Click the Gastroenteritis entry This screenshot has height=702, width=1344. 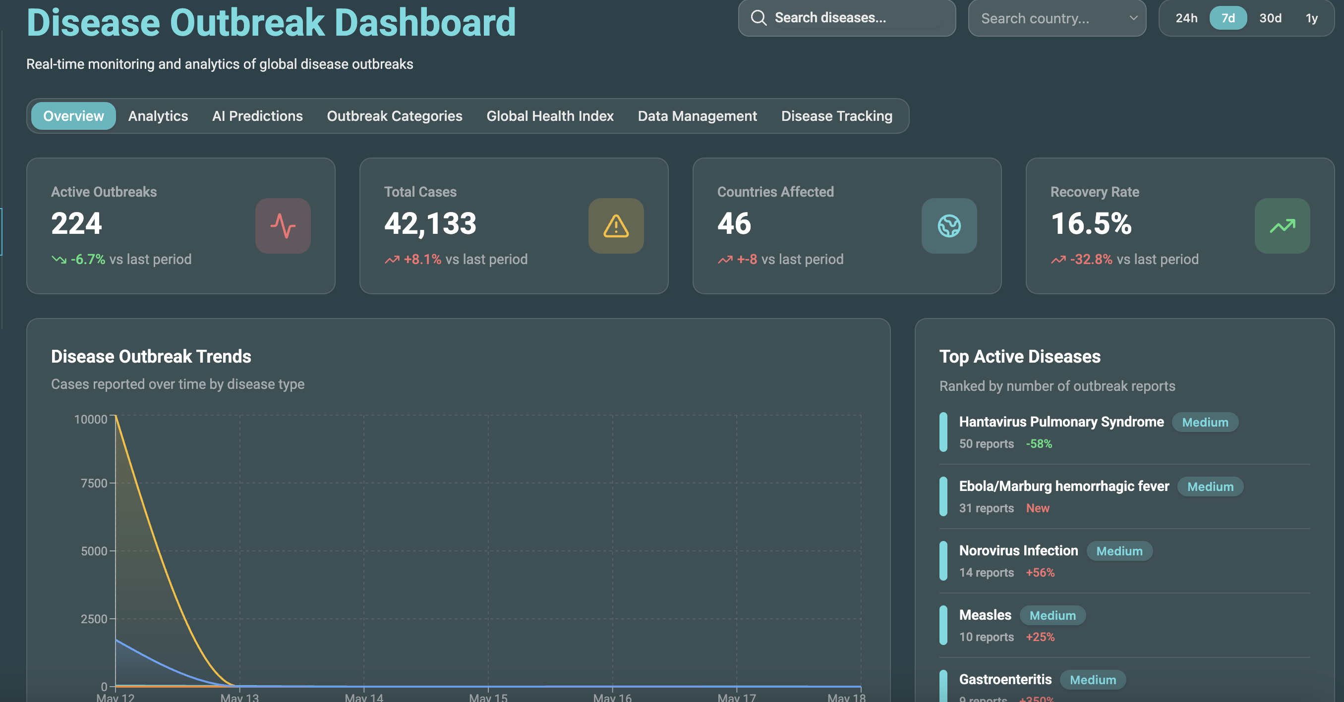coord(1124,686)
